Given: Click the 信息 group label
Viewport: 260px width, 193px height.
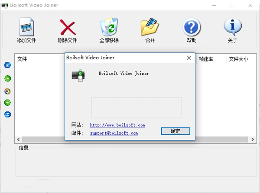Looking at the screenshot, I should [24, 148].
